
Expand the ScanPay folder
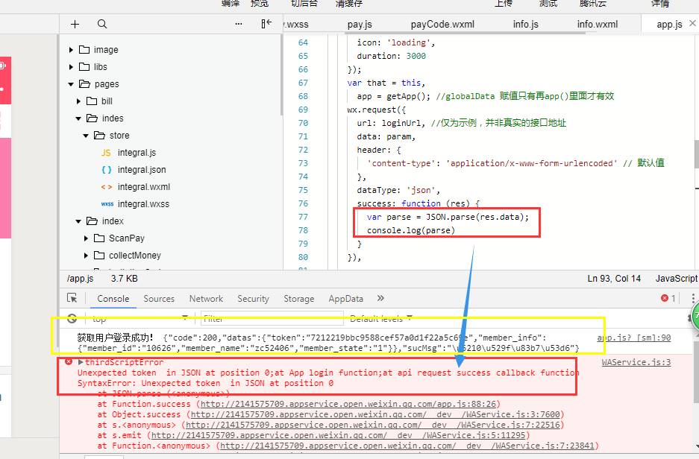pos(87,238)
